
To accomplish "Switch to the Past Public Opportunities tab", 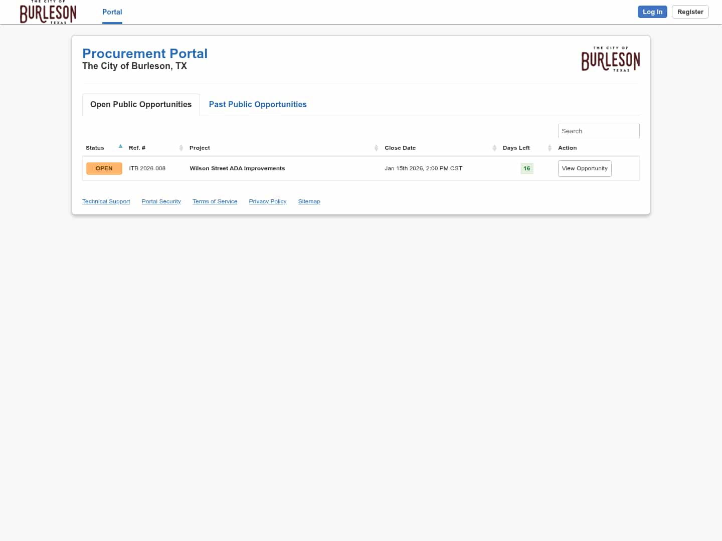I will pos(257,104).
